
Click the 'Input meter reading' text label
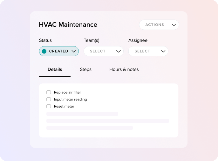point(70,99)
